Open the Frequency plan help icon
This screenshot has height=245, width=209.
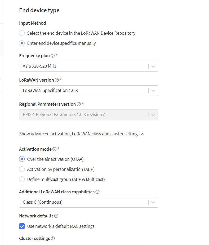pos(53,56)
